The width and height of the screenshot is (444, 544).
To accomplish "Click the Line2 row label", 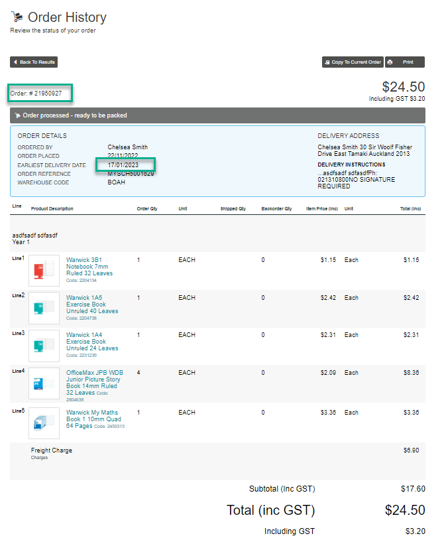I will click(19, 295).
